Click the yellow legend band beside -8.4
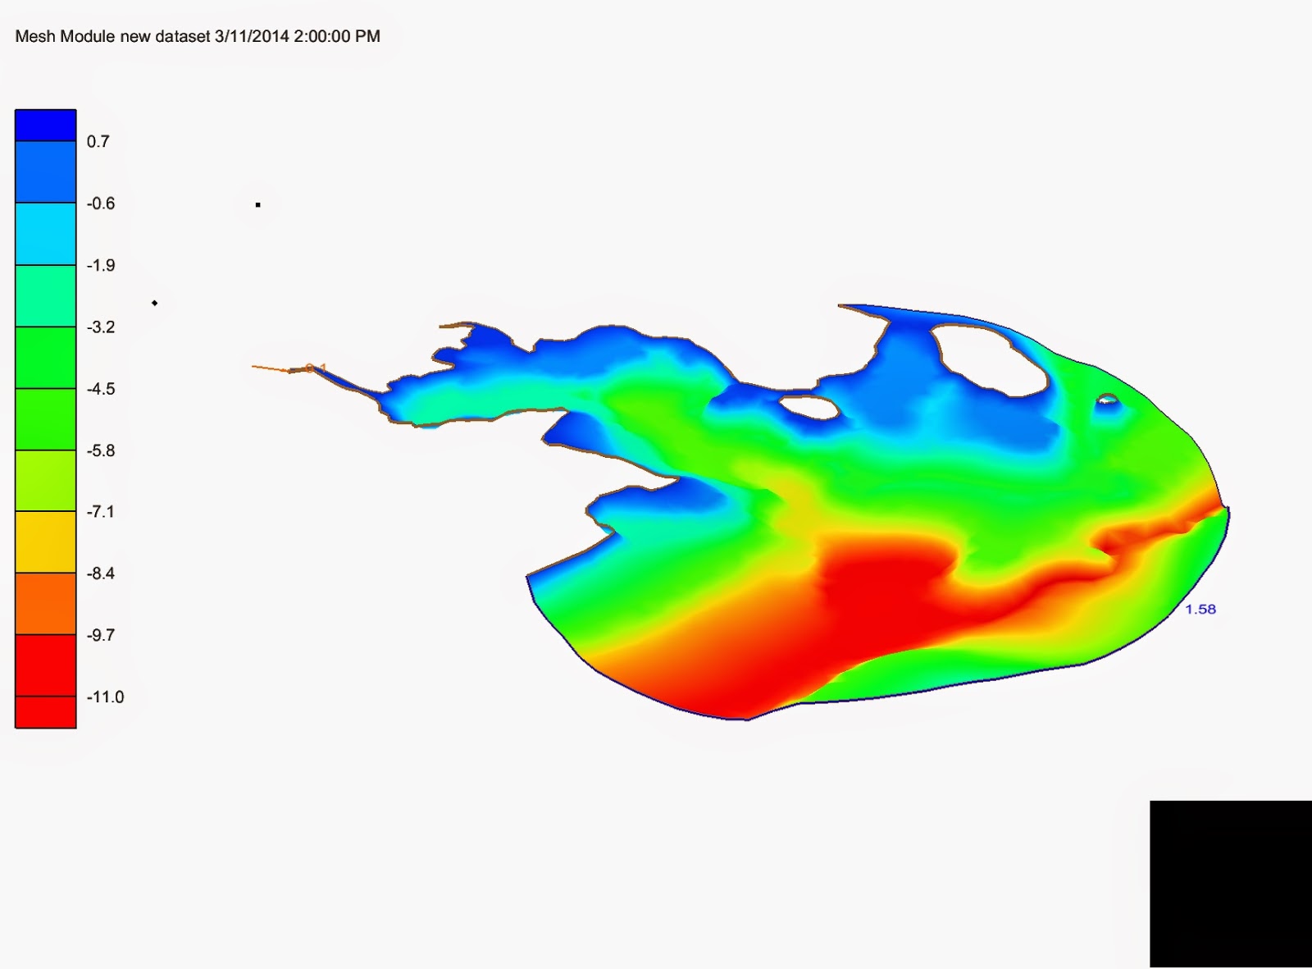This screenshot has width=1312, height=969. [45, 542]
